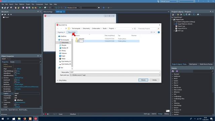Click the History tab at editor bottom
Image resolution: width=215 pixels, height=121 pixels.
coord(167,114)
